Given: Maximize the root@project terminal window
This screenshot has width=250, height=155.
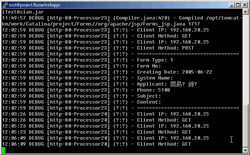Looking at the screenshot, I should pos(236,5).
